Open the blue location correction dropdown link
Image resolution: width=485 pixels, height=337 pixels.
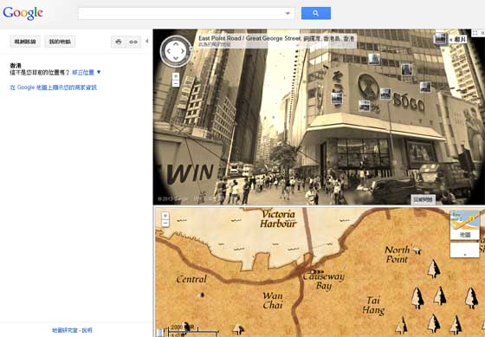87,73
